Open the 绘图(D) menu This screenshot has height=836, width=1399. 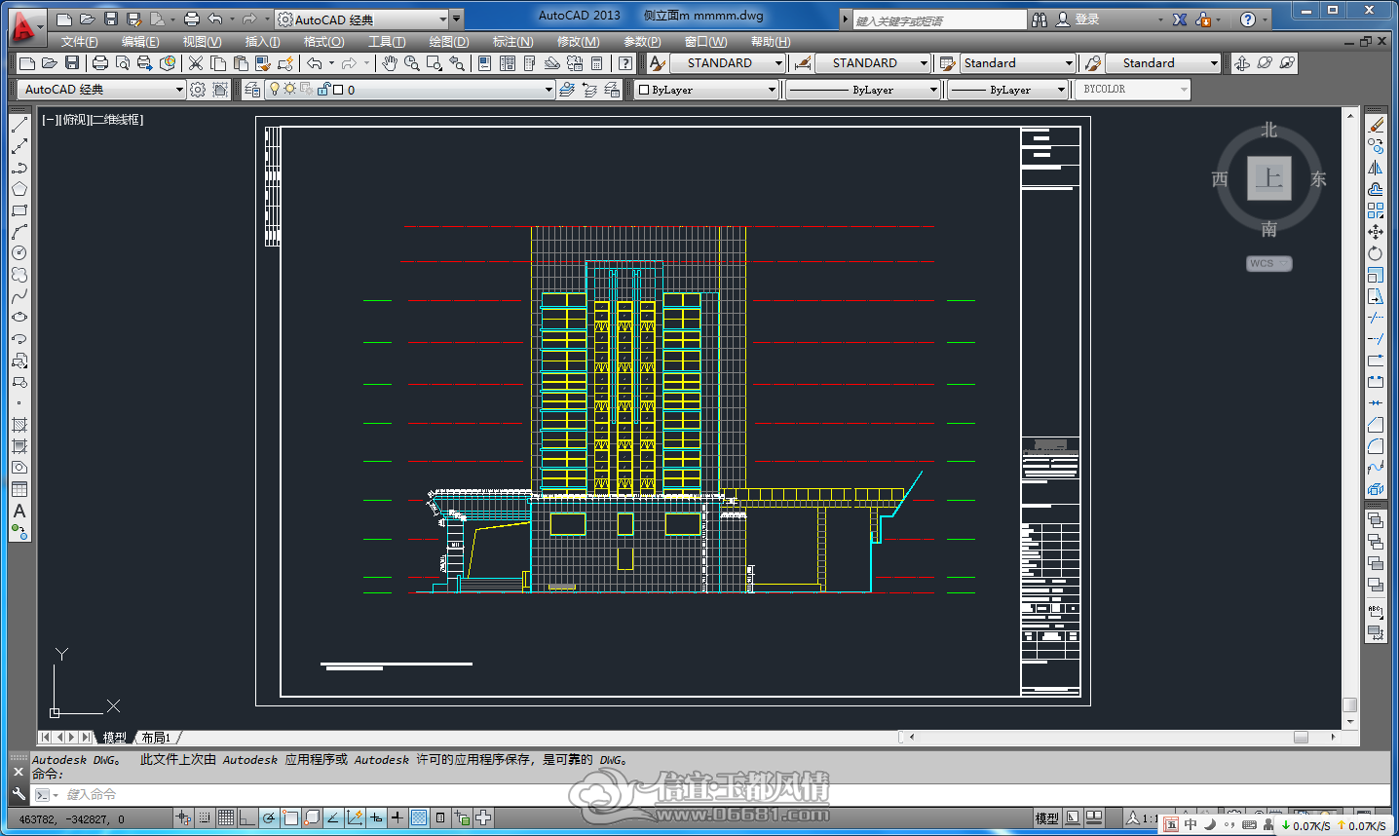coord(449,42)
